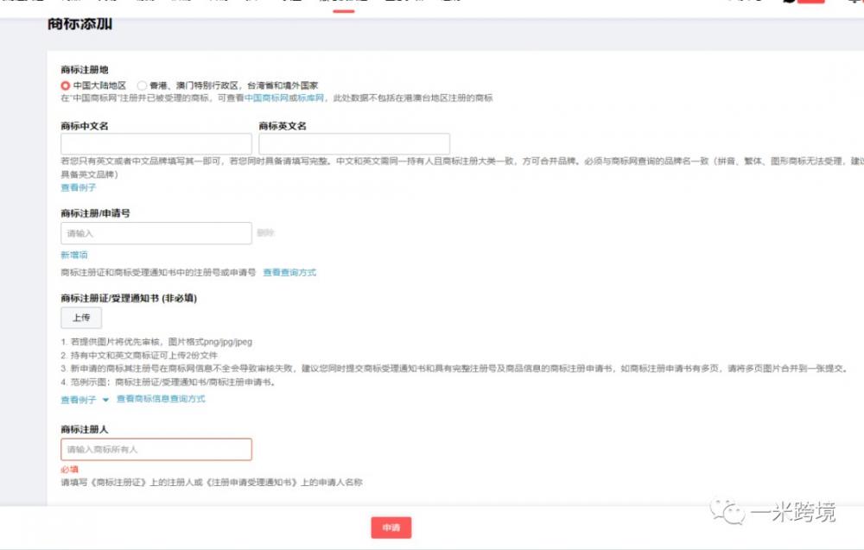The width and height of the screenshot is (864, 550).
Task: Choose the 香港、澳门特别行政区 registration region option
Action: (x=143, y=86)
